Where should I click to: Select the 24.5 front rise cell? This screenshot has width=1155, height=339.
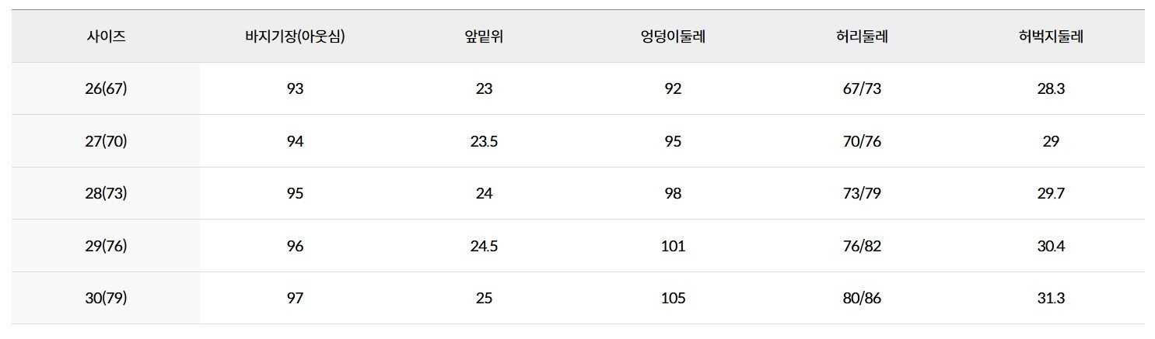(484, 246)
